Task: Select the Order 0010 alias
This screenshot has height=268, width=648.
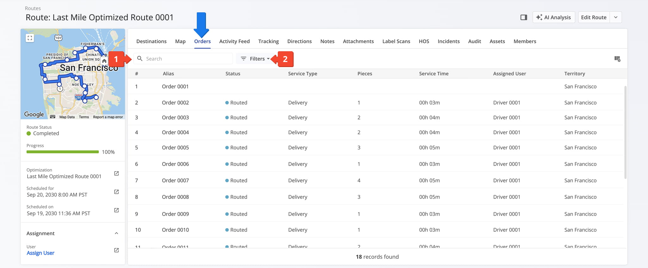Action: (175, 230)
